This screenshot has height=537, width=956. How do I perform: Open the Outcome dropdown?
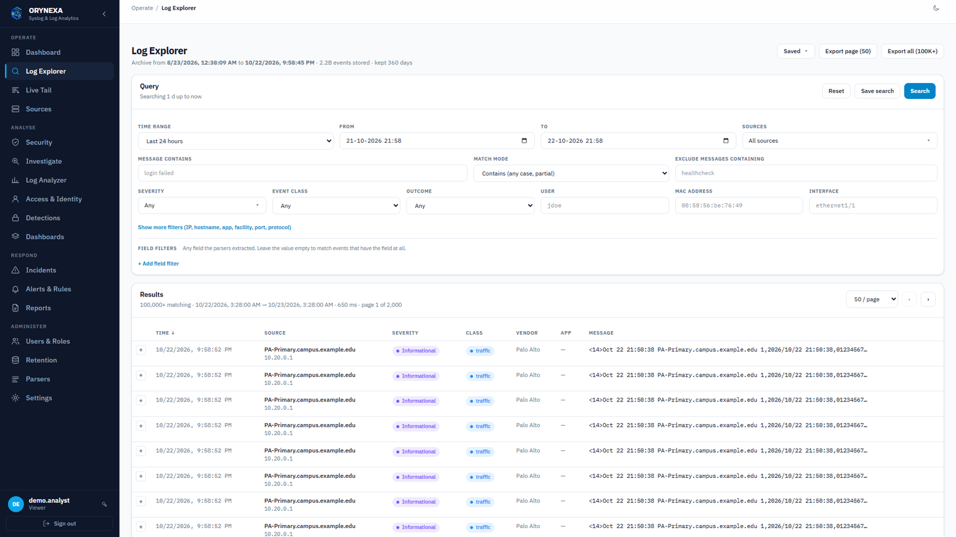471,206
